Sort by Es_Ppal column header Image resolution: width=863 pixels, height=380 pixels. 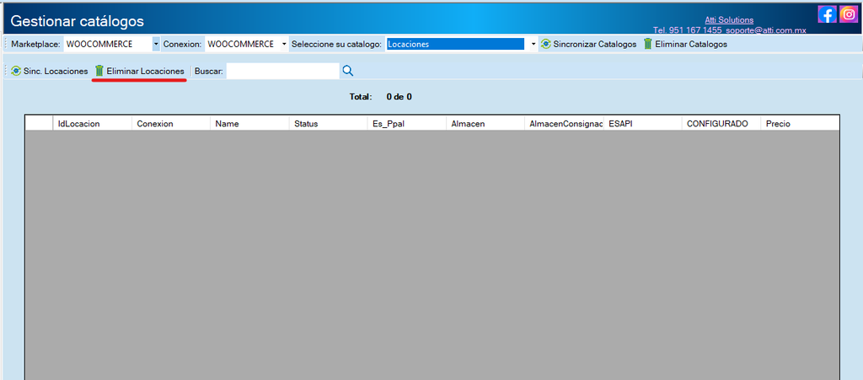pyautogui.click(x=407, y=124)
